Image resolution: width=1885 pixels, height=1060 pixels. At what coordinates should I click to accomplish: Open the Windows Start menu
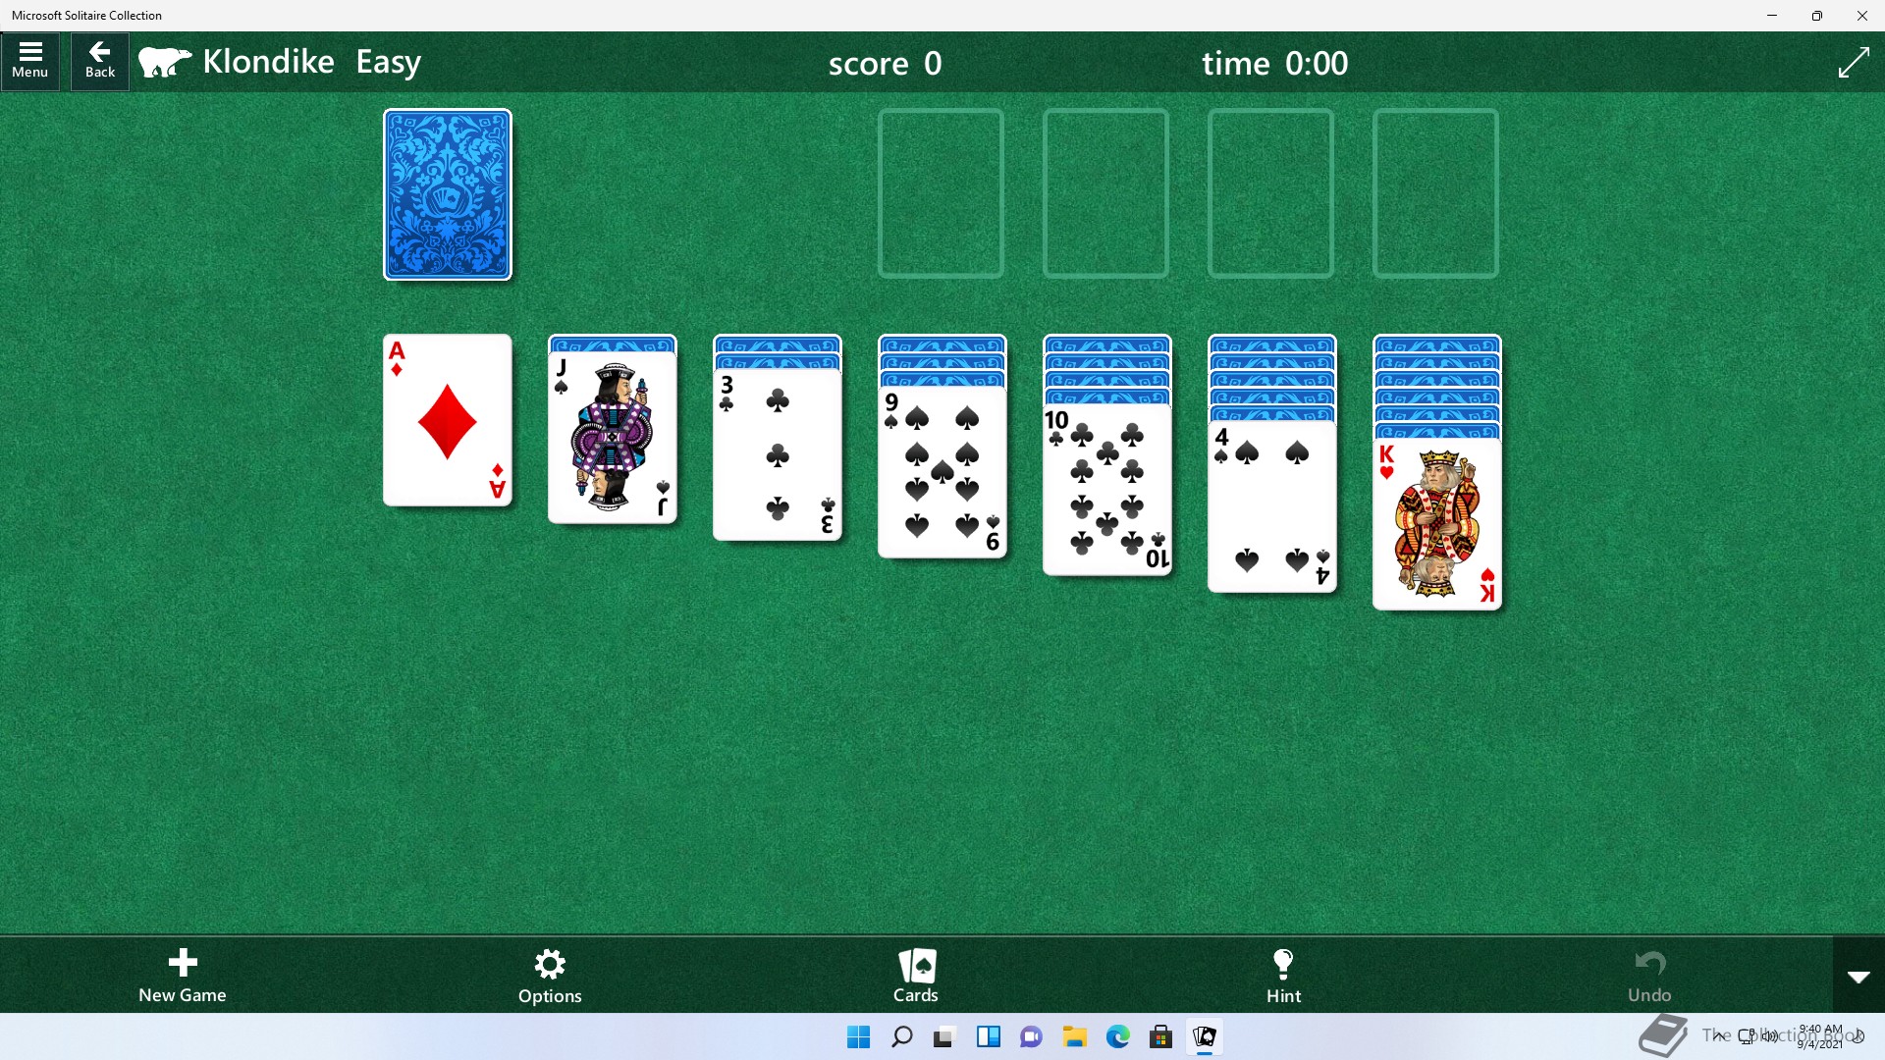coord(858,1036)
